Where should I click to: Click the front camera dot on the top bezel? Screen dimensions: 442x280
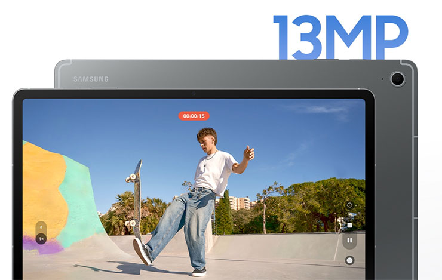coord(194,94)
